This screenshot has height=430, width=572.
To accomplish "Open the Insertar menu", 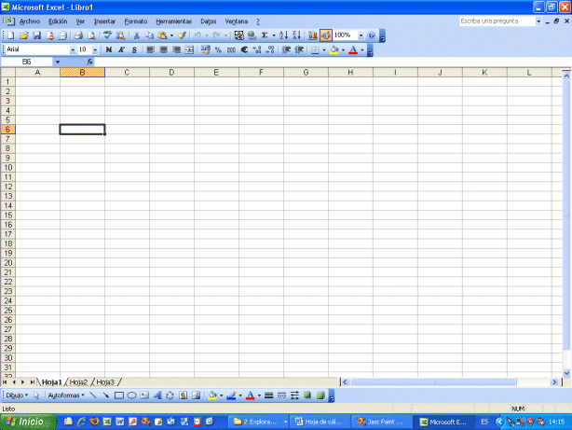I will (x=104, y=21).
